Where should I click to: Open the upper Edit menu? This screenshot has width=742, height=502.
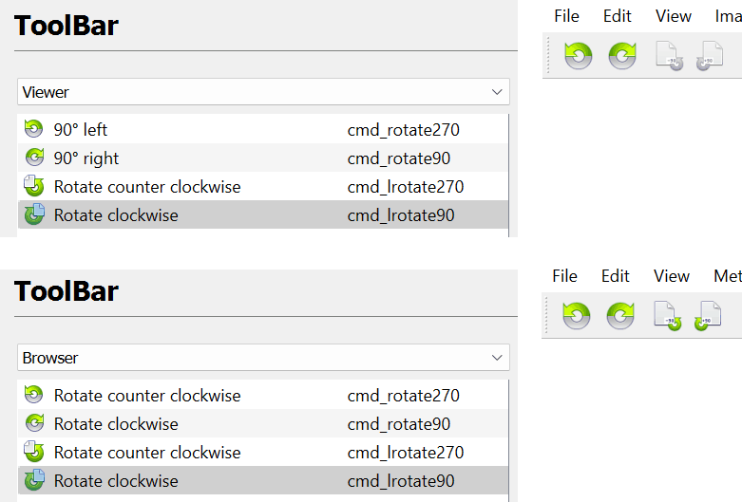click(618, 16)
